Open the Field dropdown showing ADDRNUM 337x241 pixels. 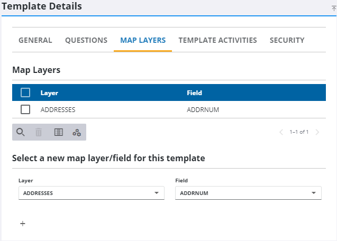point(248,193)
